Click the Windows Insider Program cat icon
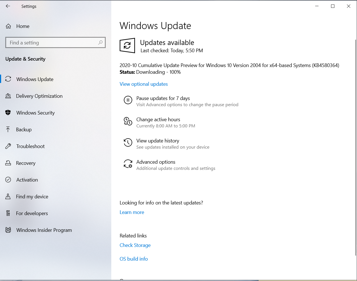 [x=8, y=230]
